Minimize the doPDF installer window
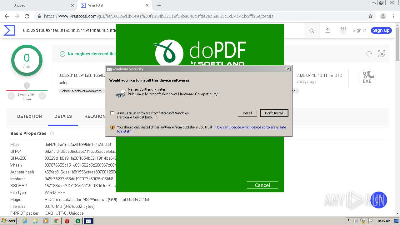The width and height of the screenshot is (400, 225). click(269, 30)
